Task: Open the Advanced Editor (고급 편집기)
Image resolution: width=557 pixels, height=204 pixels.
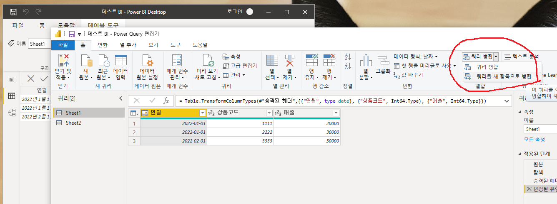Action: tap(240, 66)
